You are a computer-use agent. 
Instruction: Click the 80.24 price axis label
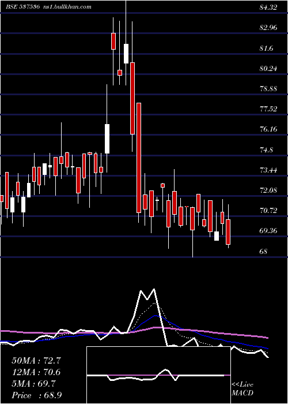[x=268, y=68]
